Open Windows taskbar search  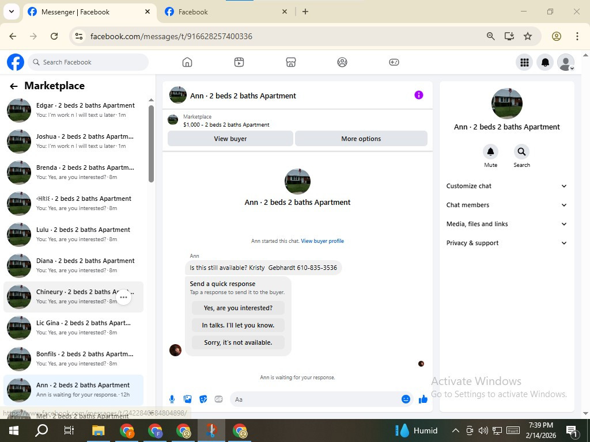click(41, 430)
